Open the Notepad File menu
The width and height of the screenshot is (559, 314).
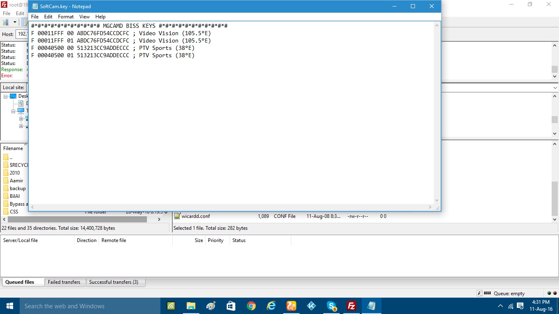tap(35, 17)
